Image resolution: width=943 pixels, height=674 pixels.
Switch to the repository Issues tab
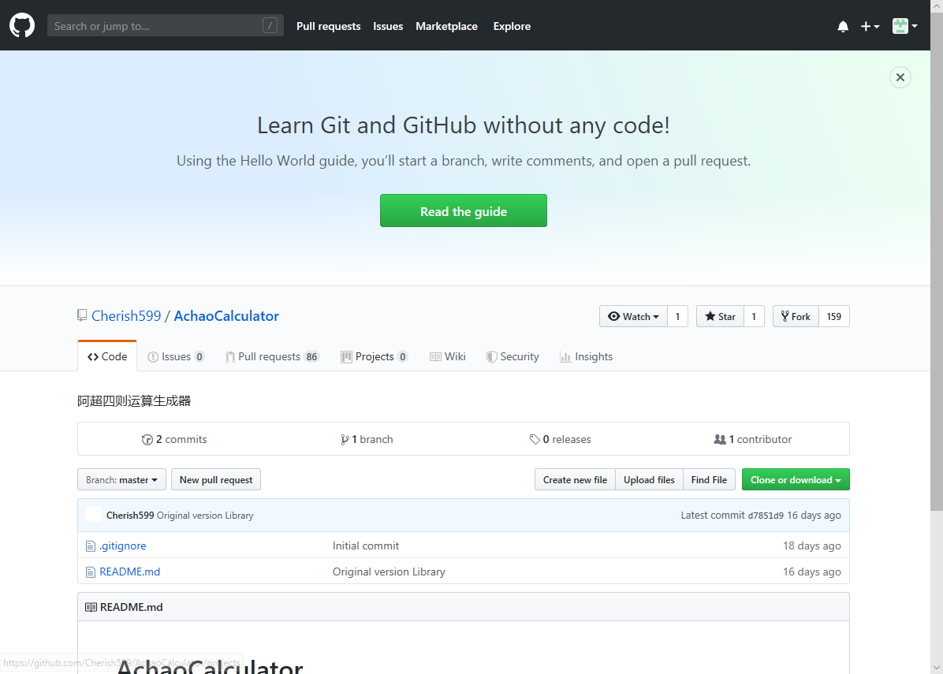coord(176,356)
